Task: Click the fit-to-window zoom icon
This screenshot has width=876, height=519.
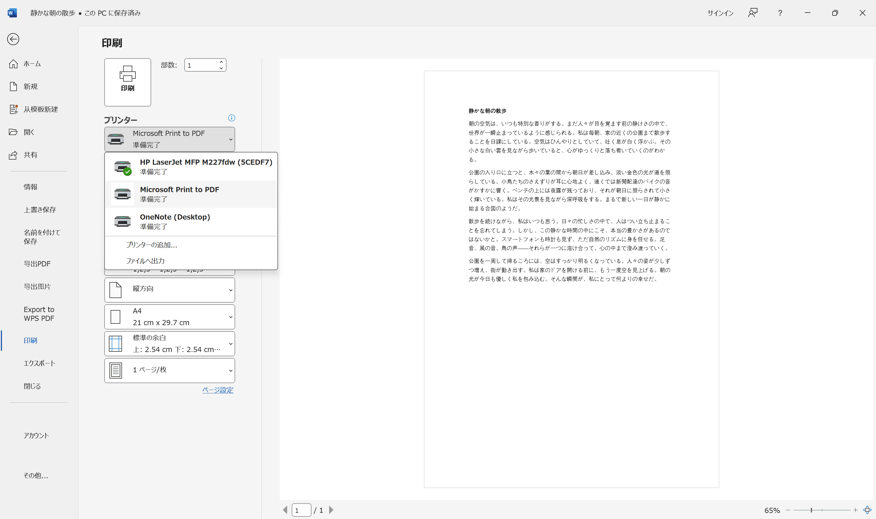Action: (x=868, y=510)
